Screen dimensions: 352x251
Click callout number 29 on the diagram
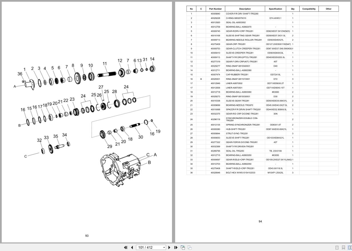[x=110, y=146]
